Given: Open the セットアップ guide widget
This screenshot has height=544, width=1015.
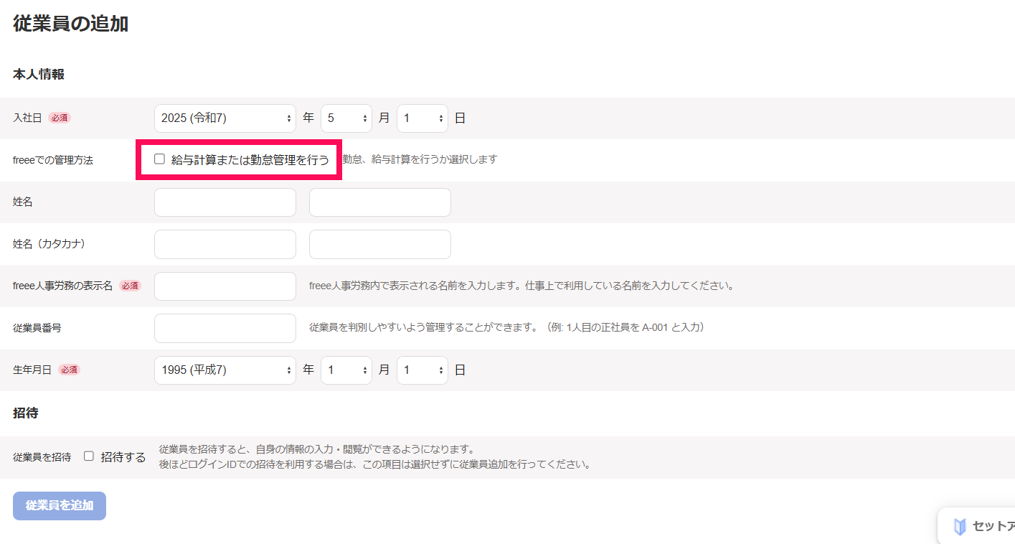Looking at the screenshot, I should [x=977, y=527].
